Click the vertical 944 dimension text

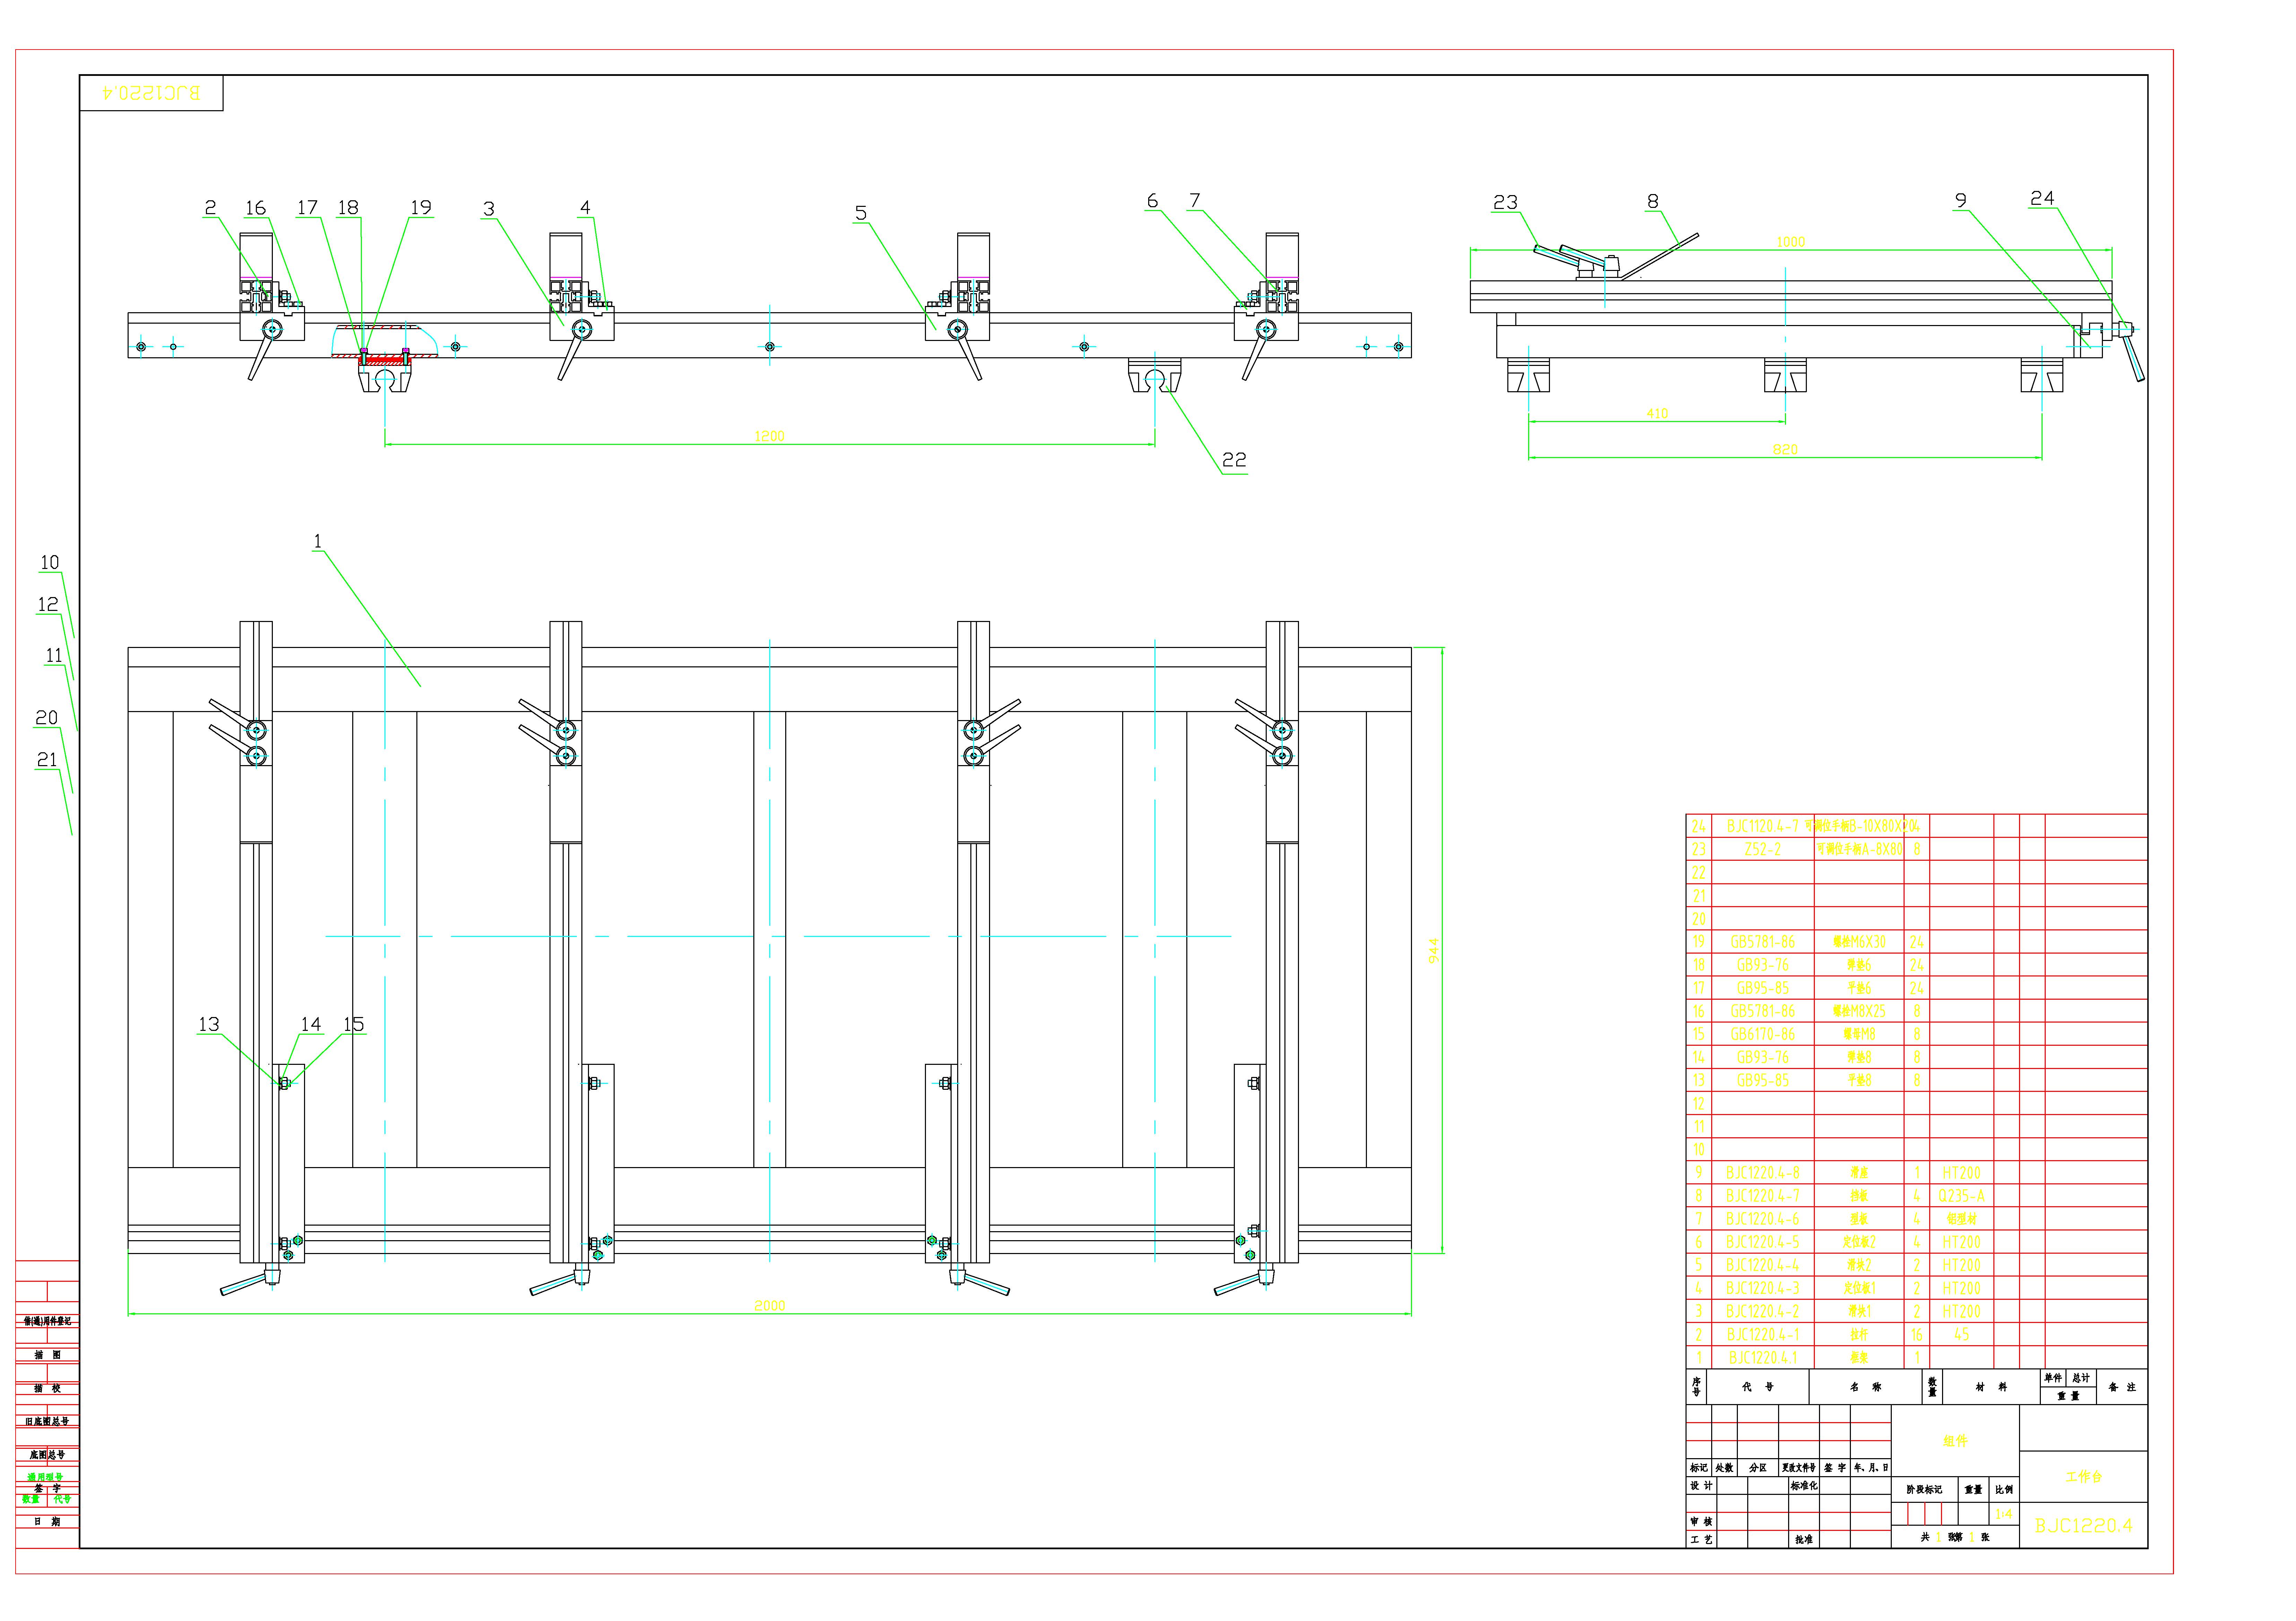click(1433, 950)
